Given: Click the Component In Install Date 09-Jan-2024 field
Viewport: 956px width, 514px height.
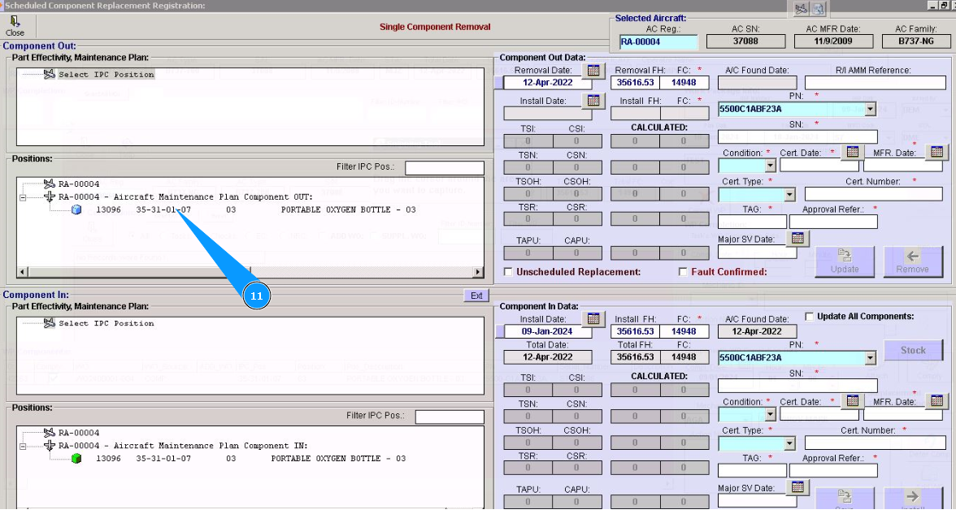Looking at the screenshot, I should point(548,331).
